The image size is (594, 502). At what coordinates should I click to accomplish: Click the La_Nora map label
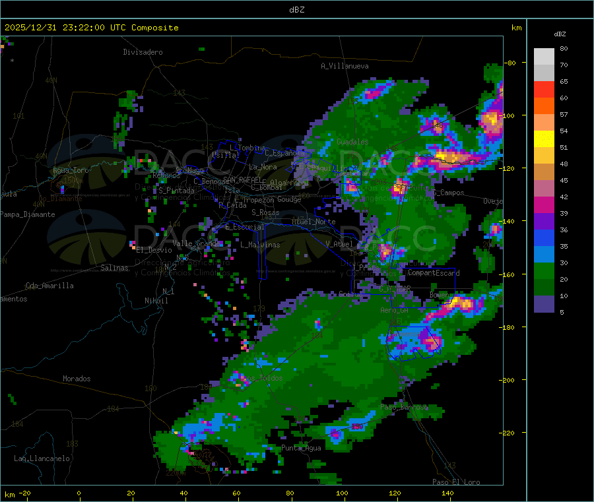[263, 167]
